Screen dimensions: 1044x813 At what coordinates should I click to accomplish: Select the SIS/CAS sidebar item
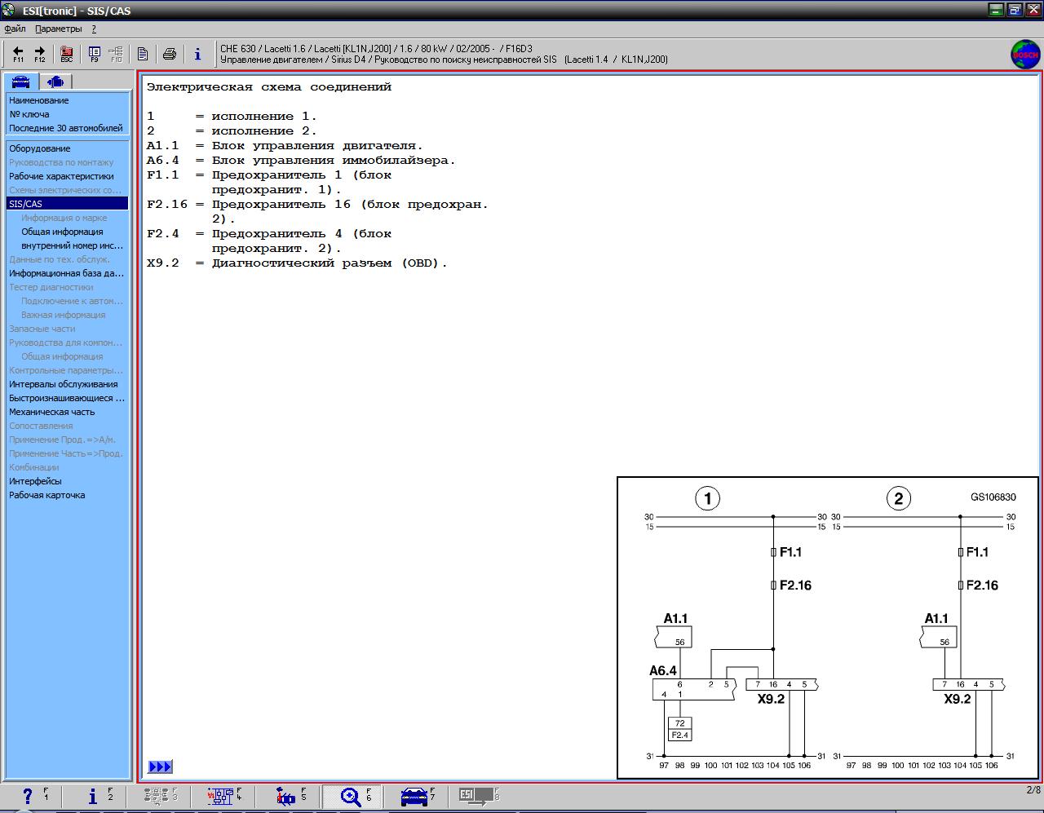[67, 204]
